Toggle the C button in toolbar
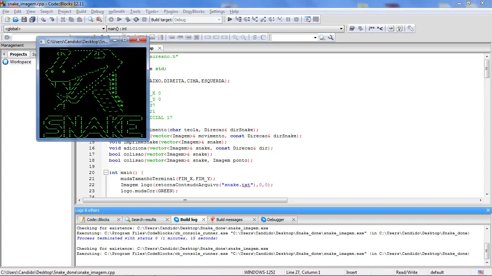 [x=263, y=37]
